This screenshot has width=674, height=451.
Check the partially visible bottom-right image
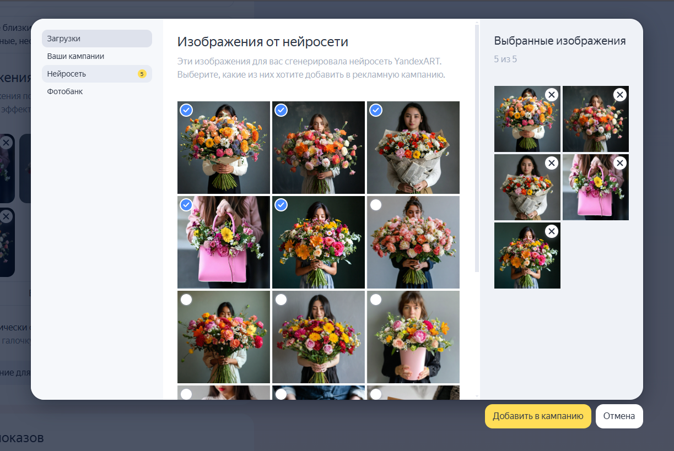[x=376, y=394]
